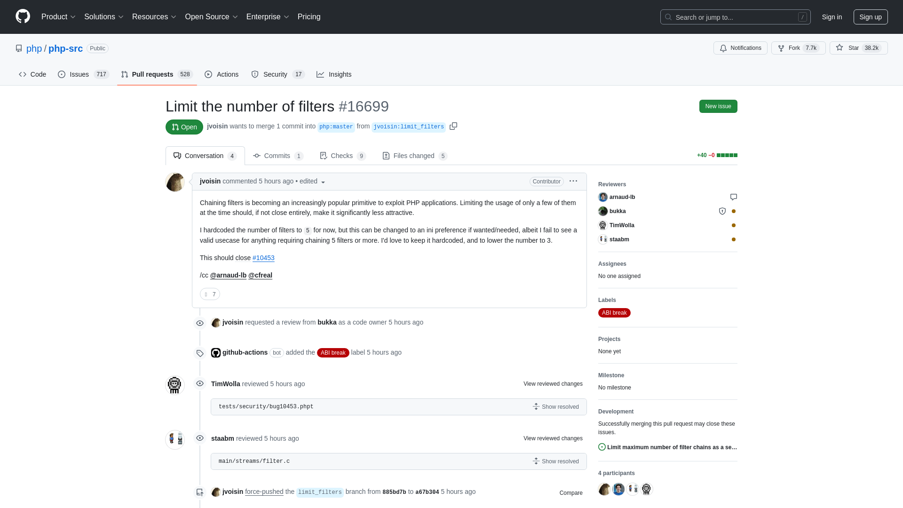The width and height of the screenshot is (903, 508).
Task: Open the GitHub homepage logo
Action: pos(23,16)
